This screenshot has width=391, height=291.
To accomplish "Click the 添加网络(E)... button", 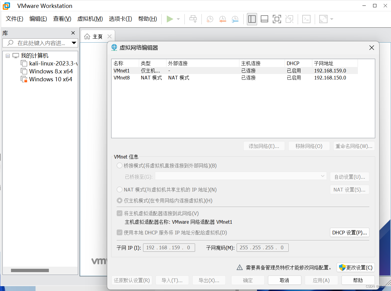I will pos(264,146).
